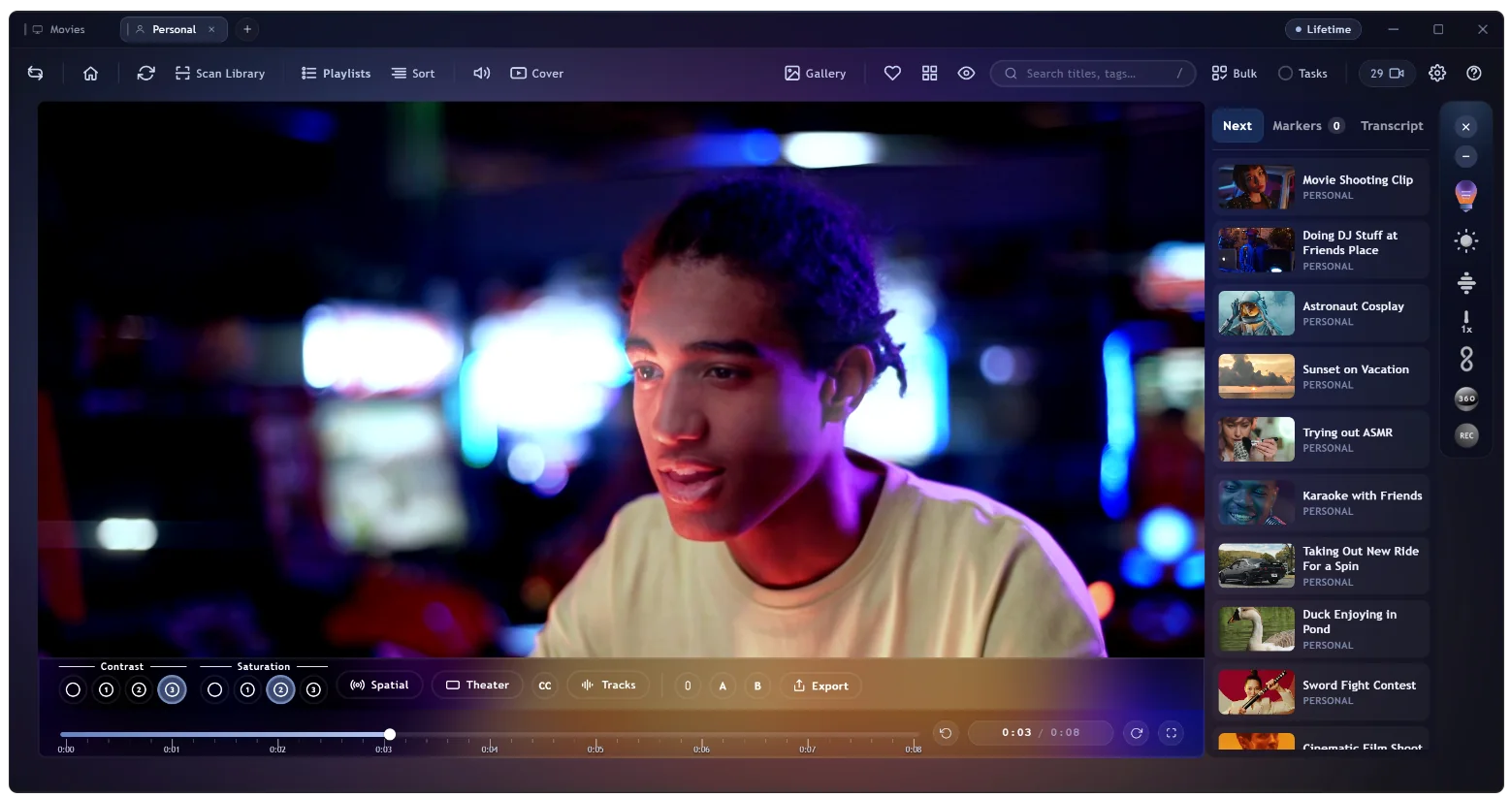Screen dimensions: 1511x798
Task: Open the Lifetime license badge
Action: pyautogui.click(x=1323, y=29)
